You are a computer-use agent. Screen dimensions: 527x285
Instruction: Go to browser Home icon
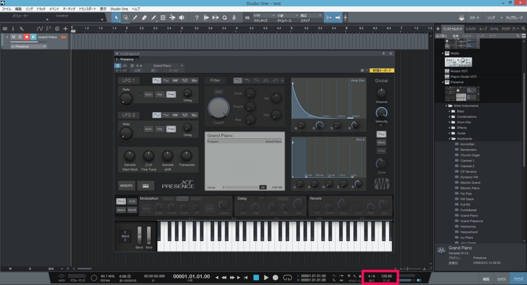click(x=438, y=29)
